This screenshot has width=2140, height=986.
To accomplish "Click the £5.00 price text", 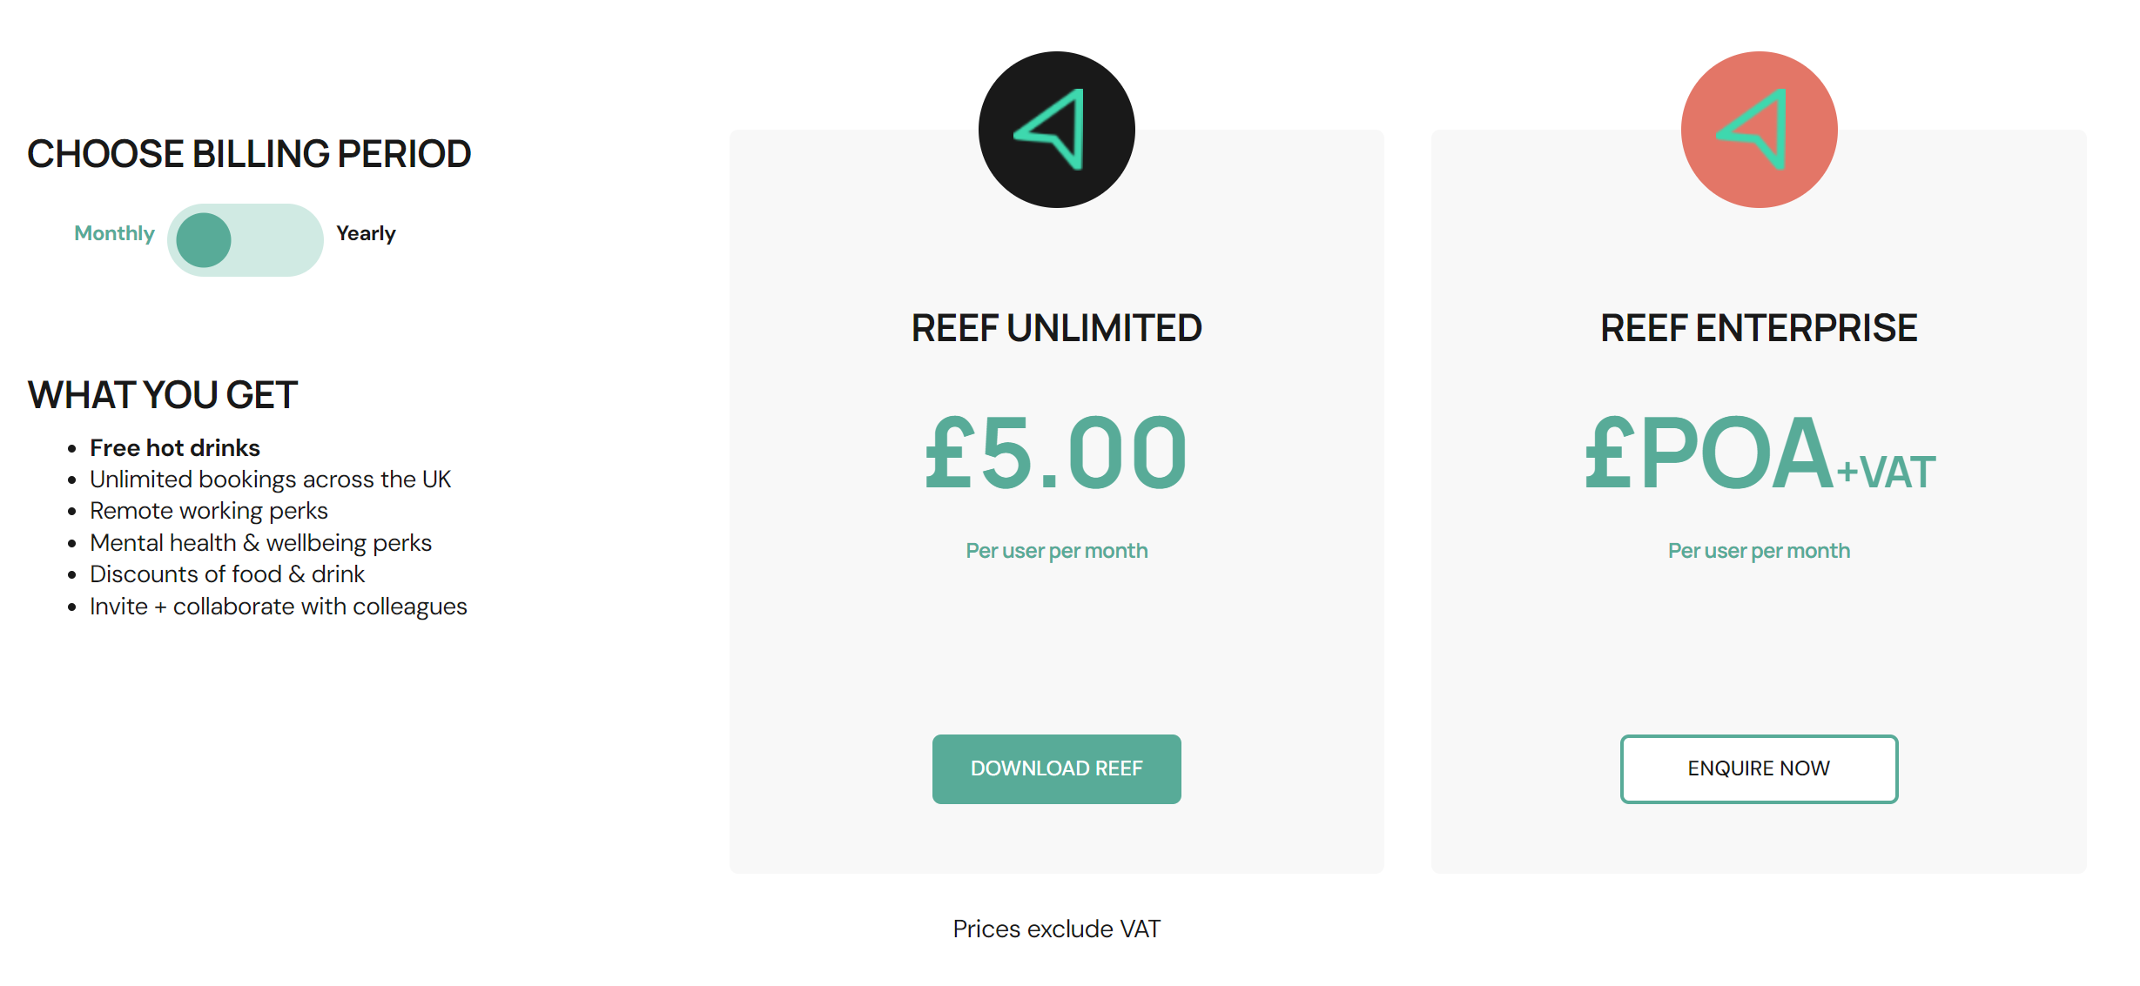I will 1056,453.
